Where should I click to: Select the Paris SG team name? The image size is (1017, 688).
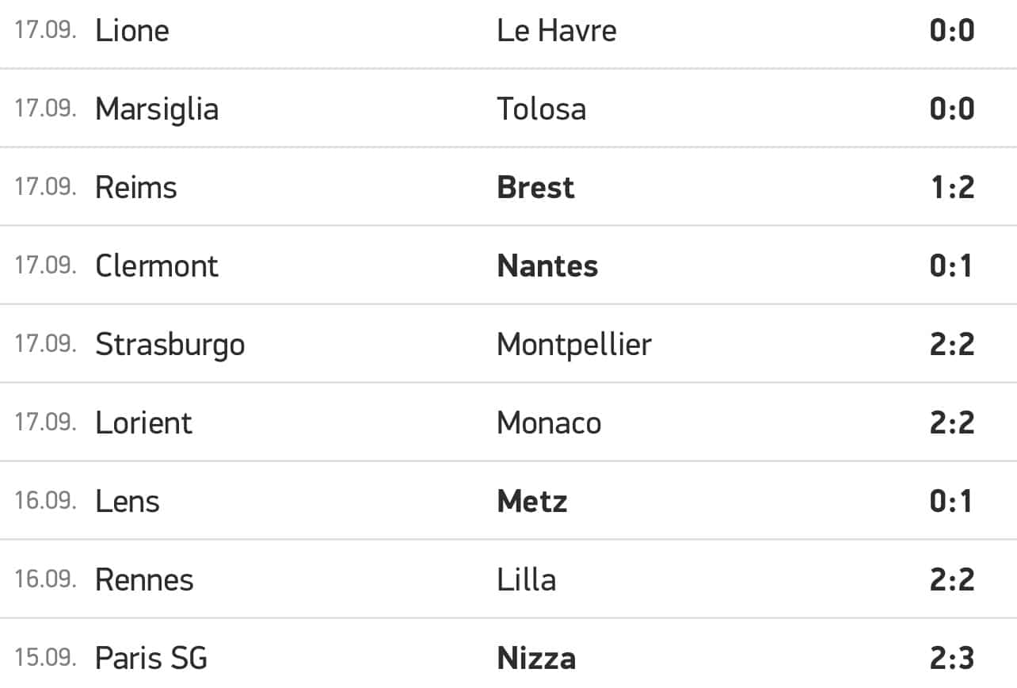click(x=151, y=658)
